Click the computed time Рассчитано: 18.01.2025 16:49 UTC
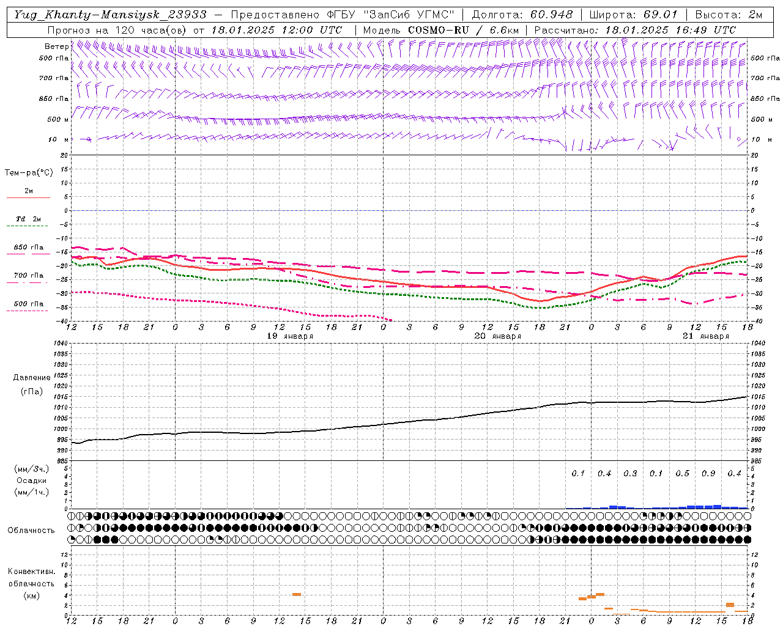This screenshot has width=783, height=626. (x=635, y=30)
